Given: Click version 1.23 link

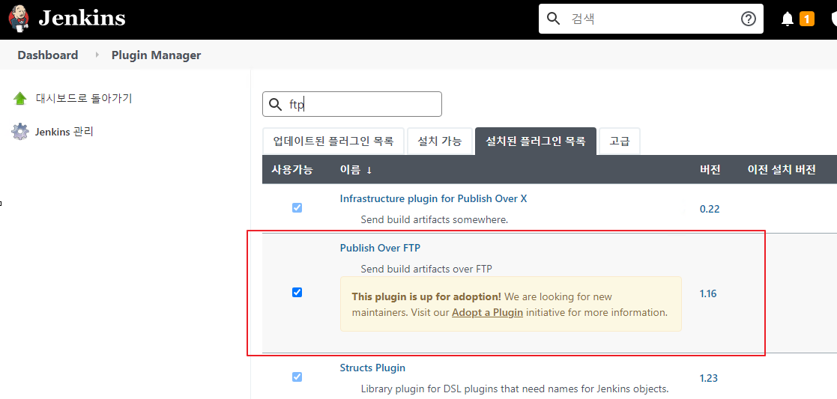Looking at the screenshot, I should [710, 378].
